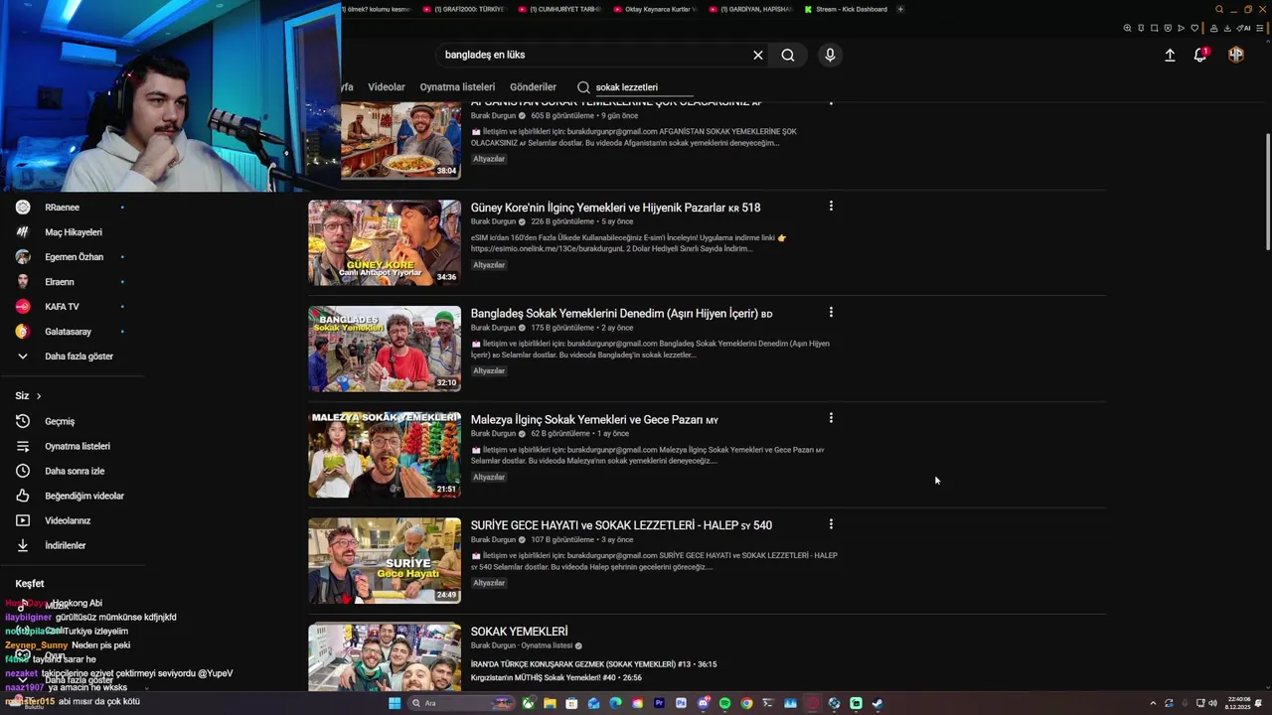Click the magnifier search submit button
This screenshot has width=1272, height=715.
point(788,55)
